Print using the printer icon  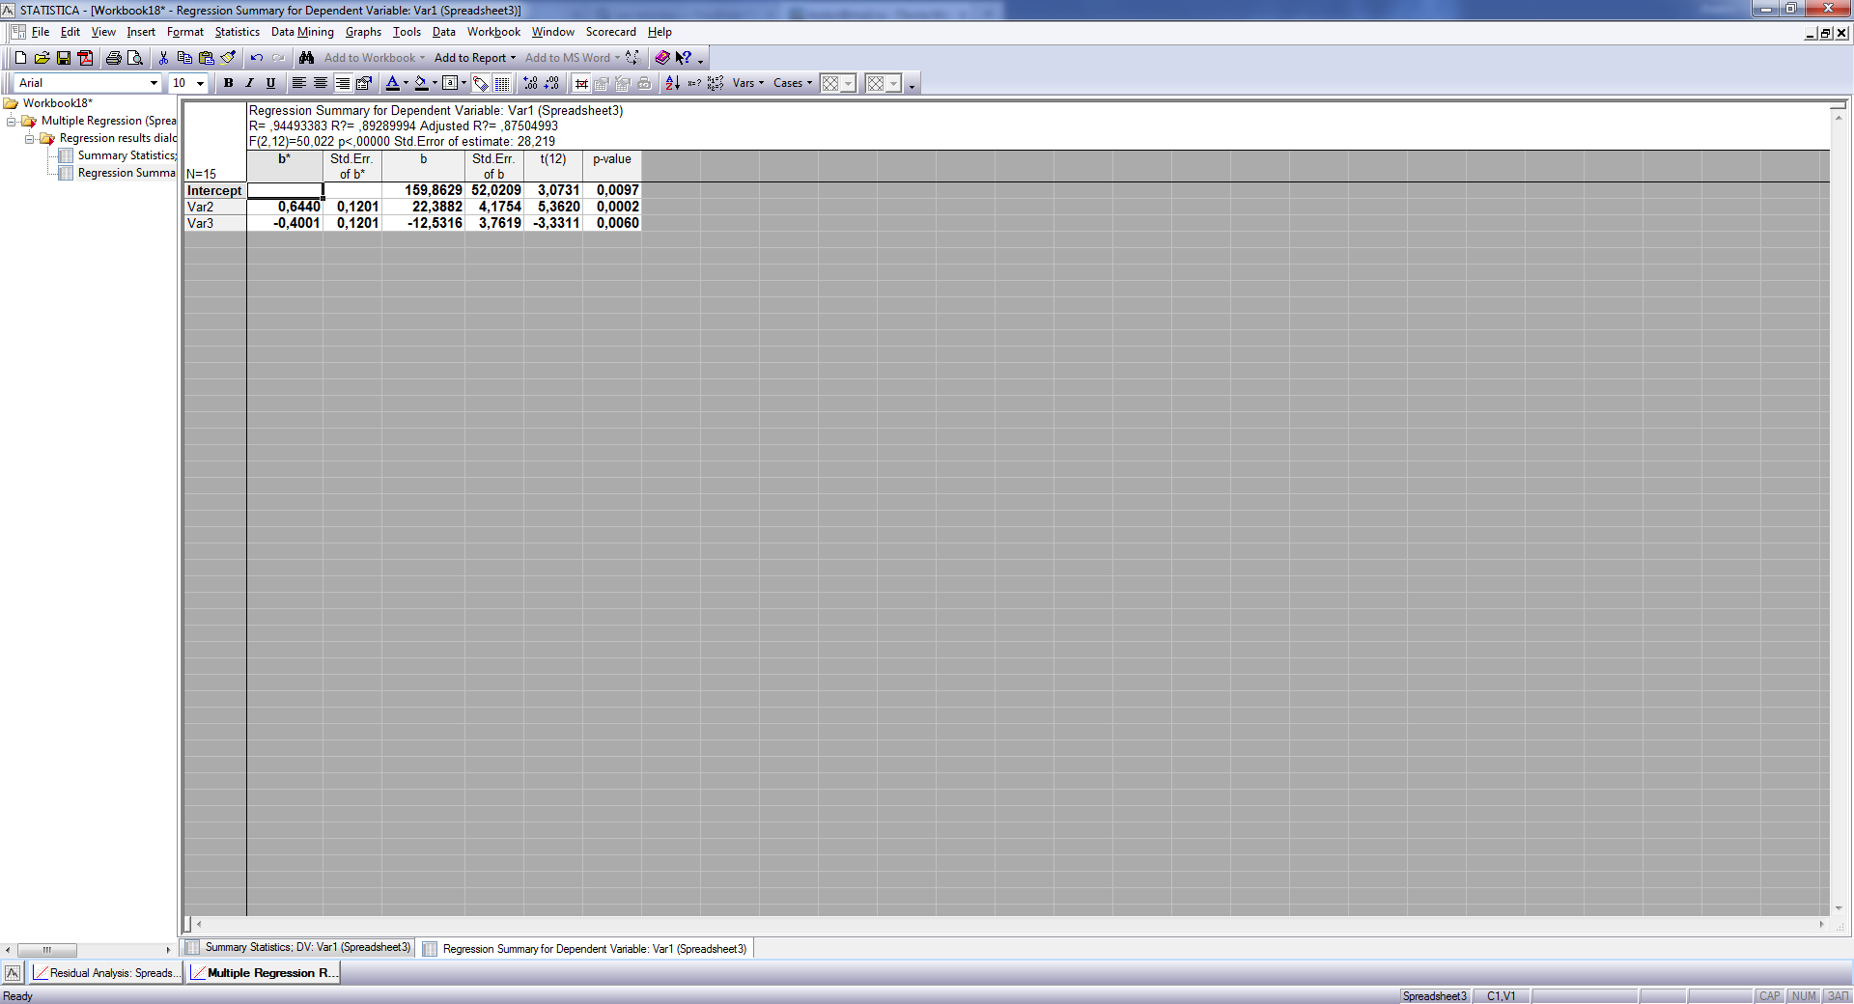[x=113, y=58]
